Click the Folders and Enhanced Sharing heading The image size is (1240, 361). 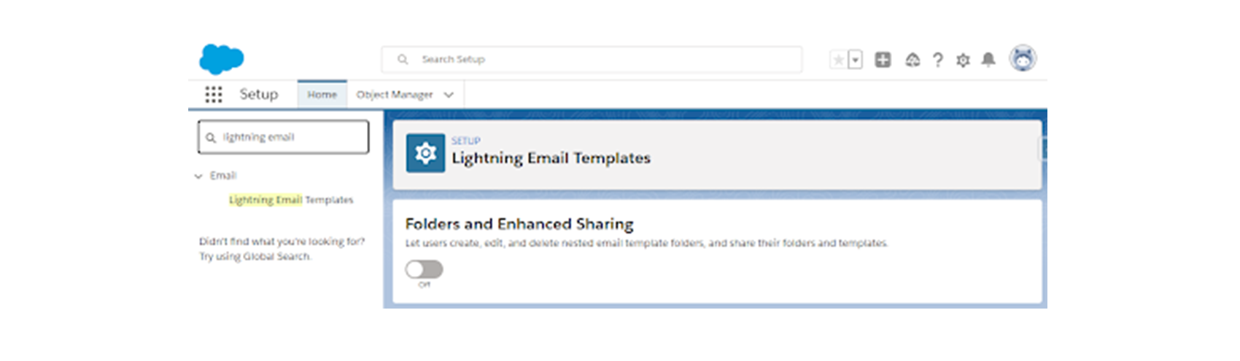(519, 224)
